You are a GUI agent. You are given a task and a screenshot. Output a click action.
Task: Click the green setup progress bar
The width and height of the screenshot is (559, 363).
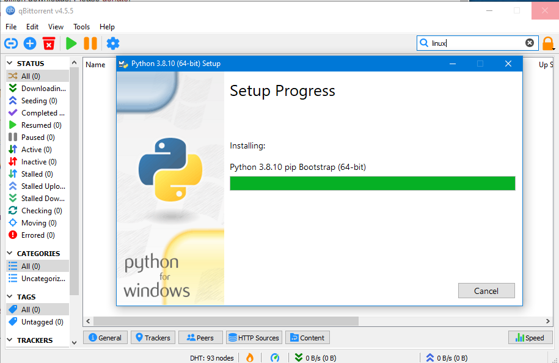coord(372,183)
